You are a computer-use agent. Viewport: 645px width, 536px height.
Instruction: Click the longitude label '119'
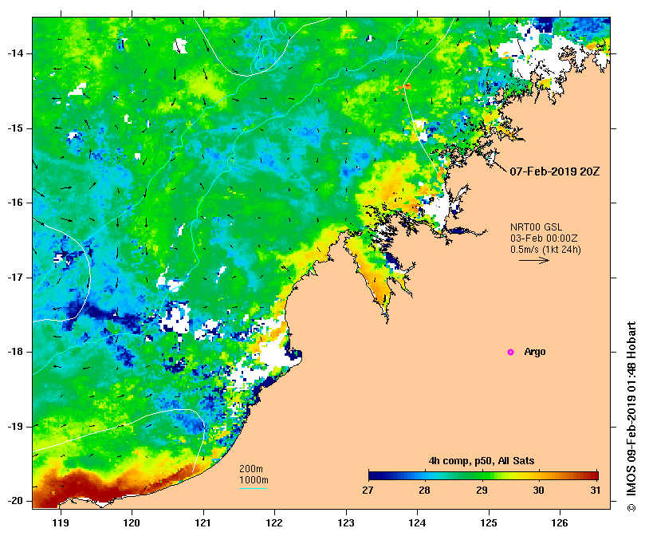61,523
